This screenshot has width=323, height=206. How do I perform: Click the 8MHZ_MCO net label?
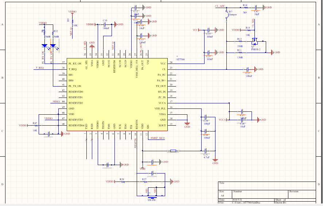157,138
